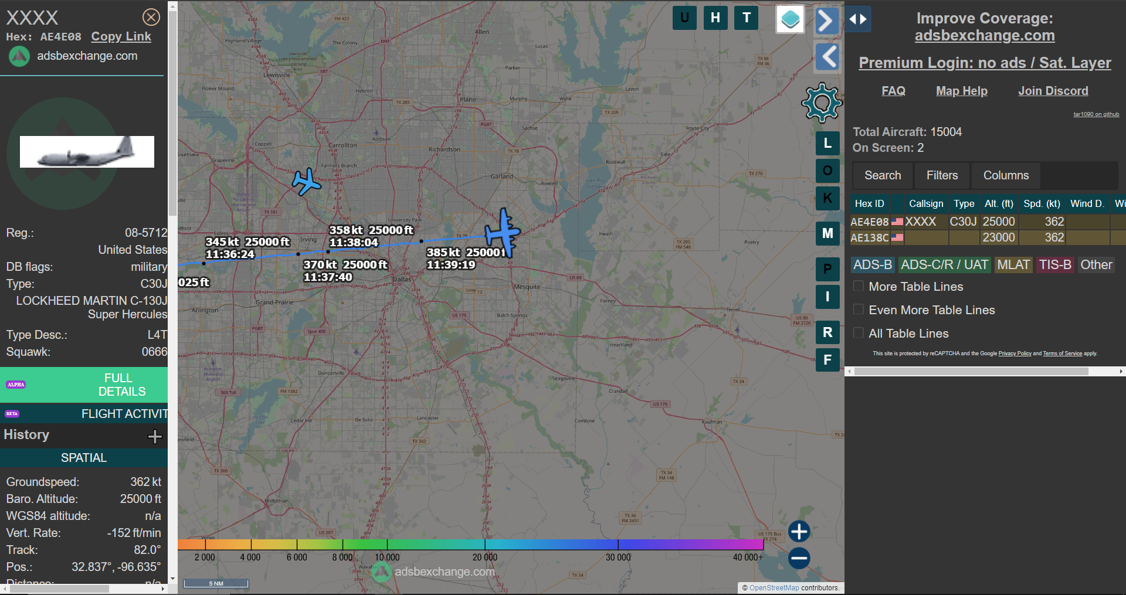The height and width of the screenshot is (595, 1126).
Task: Click the R map button
Action: click(x=827, y=332)
